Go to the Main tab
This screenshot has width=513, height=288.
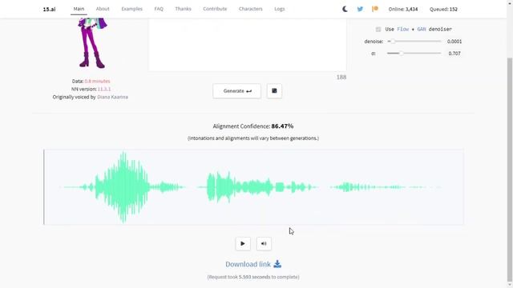click(x=79, y=9)
